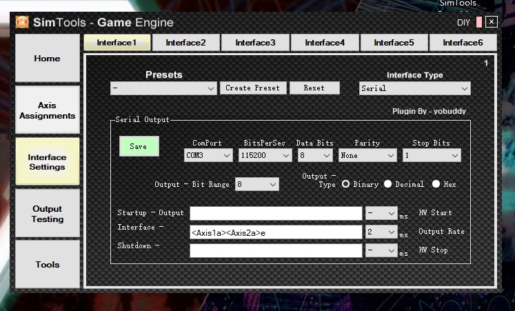Click the pink DIY indicator box
This screenshot has width=515, height=311.
click(x=478, y=22)
